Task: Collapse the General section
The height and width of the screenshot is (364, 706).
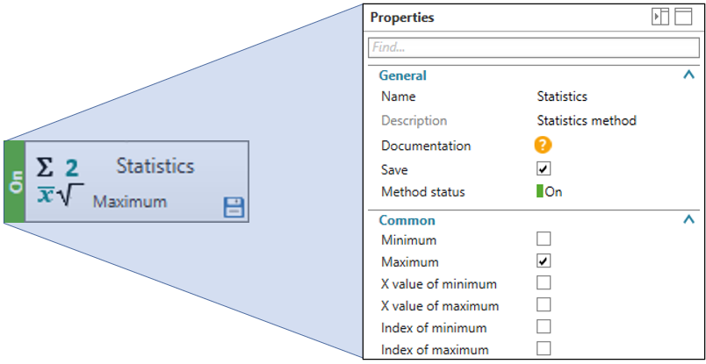Action: pos(688,75)
